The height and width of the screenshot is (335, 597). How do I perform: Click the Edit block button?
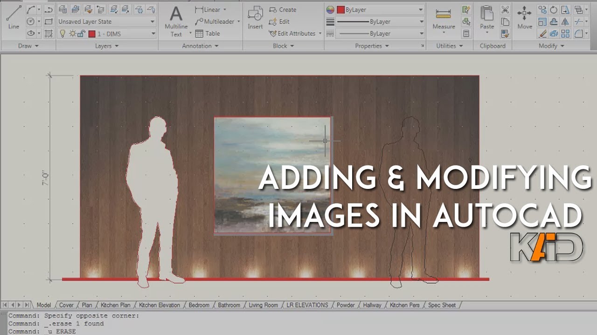[280, 21]
